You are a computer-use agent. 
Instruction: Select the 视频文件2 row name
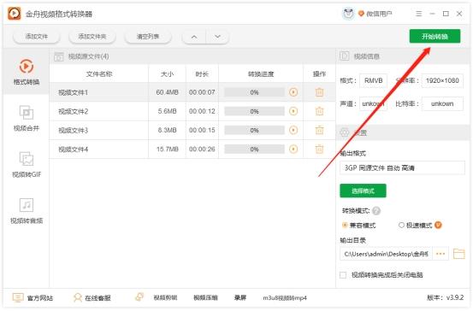73,112
